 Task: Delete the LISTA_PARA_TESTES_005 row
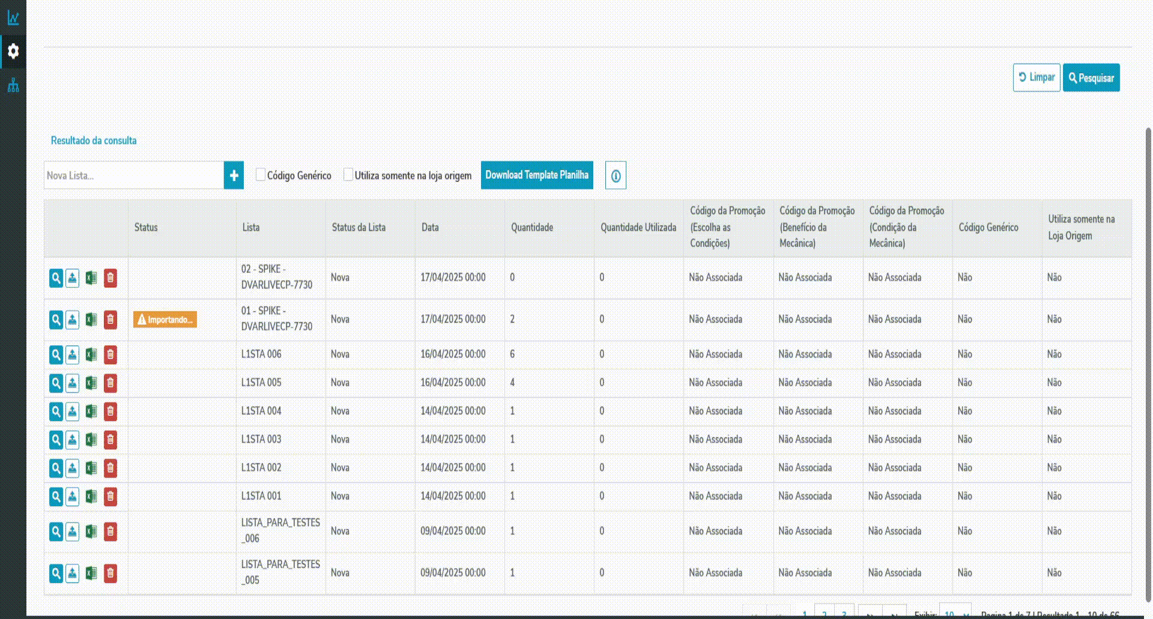110,573
